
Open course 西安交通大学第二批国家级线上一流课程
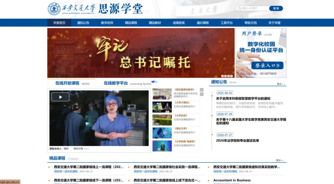88,167
